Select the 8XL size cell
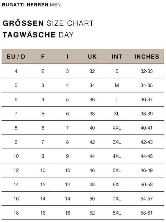This screenshot has width=166, height=222. [x=117, y=213]
